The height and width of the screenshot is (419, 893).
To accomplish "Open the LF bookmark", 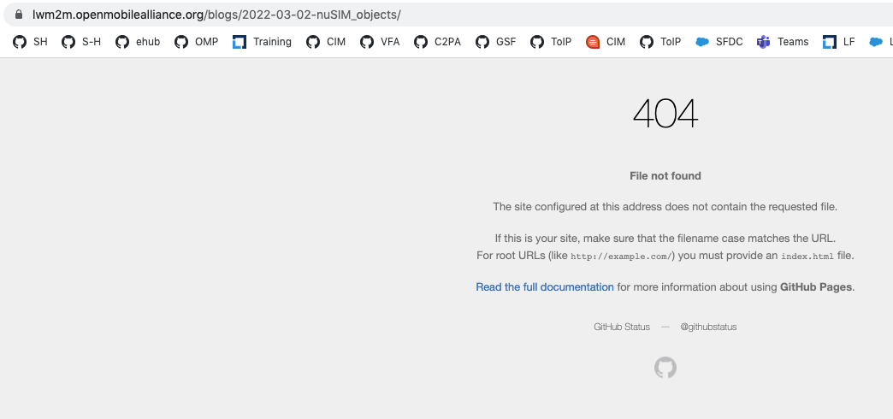I will coord(839,42).
